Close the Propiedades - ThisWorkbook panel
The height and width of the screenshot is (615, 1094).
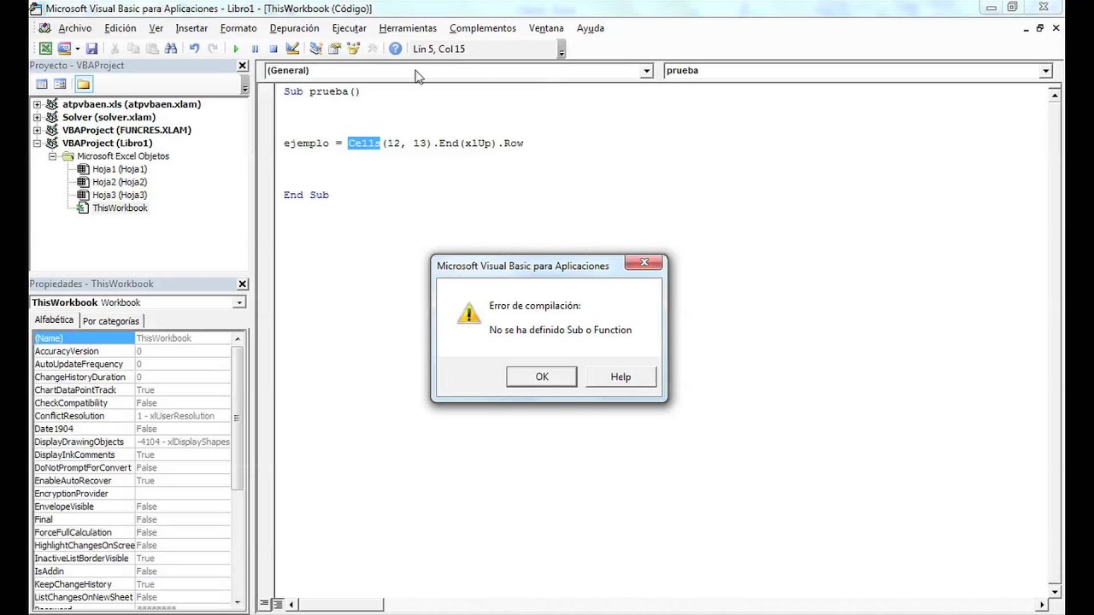(x=242, y=284)
